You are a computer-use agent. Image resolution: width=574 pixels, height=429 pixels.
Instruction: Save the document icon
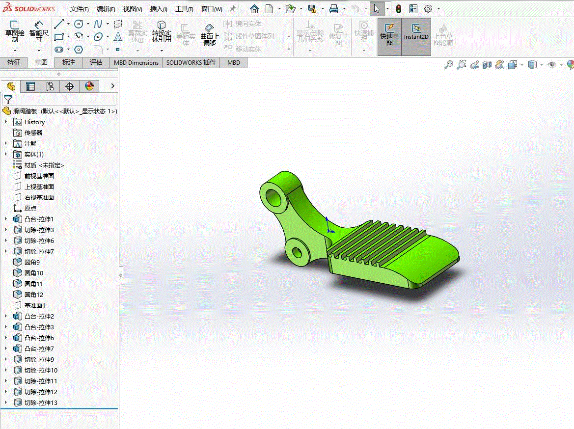312,9
